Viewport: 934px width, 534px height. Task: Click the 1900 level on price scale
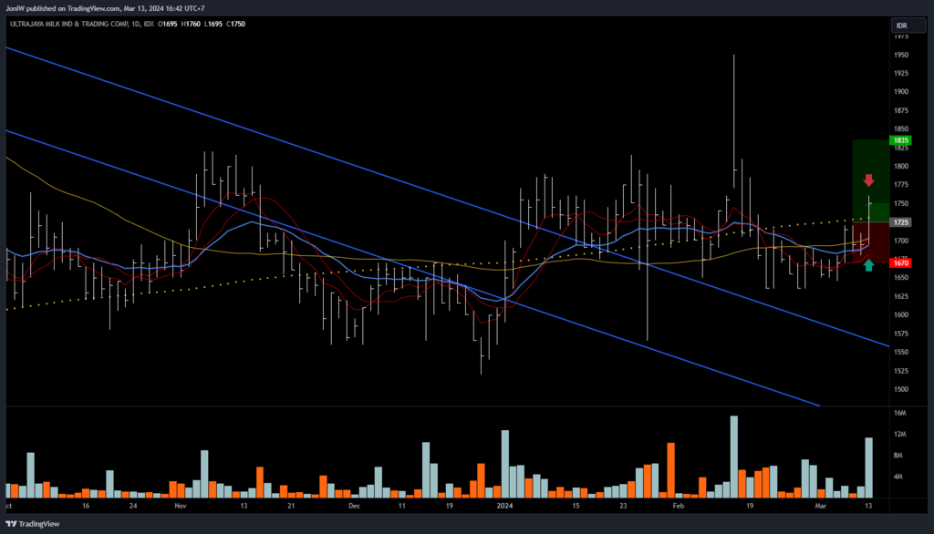(900, 92)
